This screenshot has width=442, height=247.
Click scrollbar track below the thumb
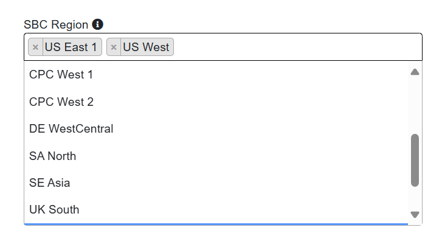coord(415,198)
